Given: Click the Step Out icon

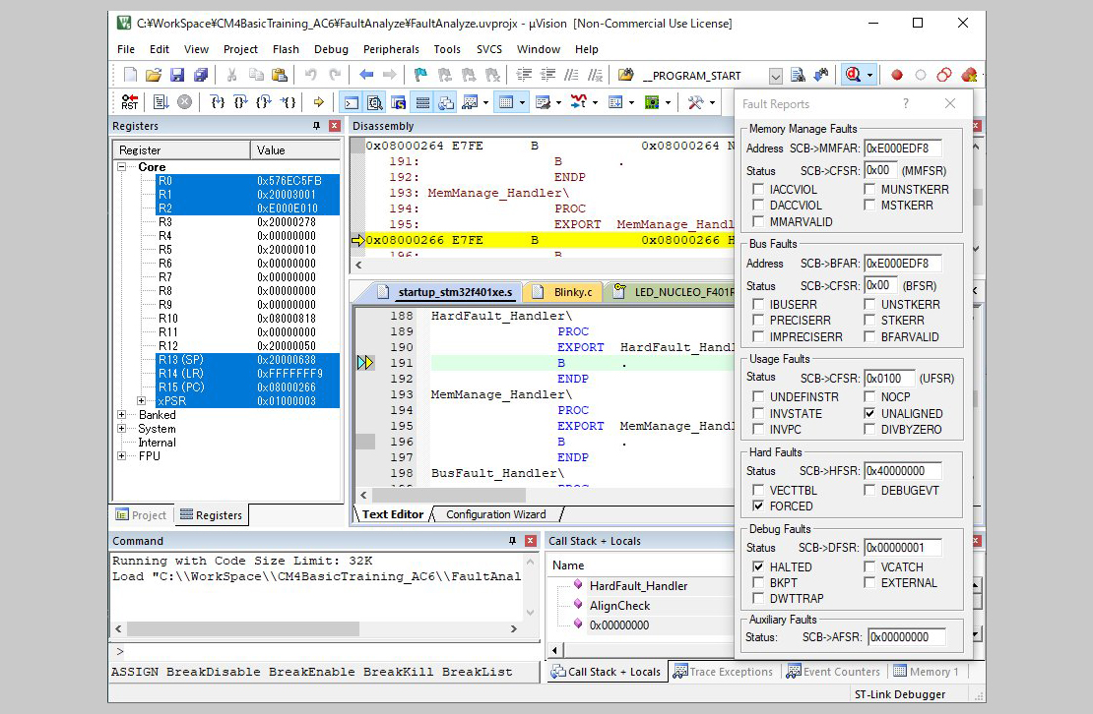Looking at the screenshot, I should click(264, 102).
